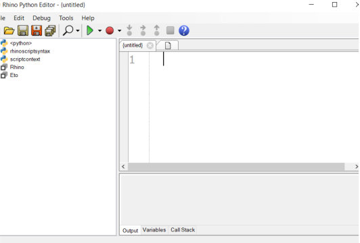
Task: Click the Step Over debug arrow
Action: (x=143, y=30)
